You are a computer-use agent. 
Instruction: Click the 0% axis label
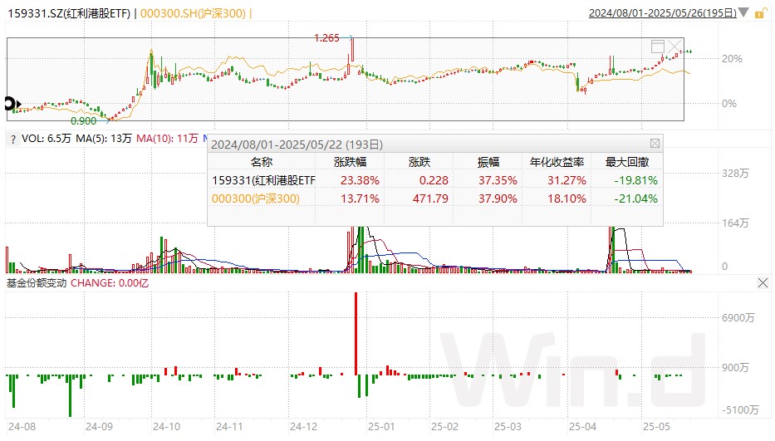(729, 104)
